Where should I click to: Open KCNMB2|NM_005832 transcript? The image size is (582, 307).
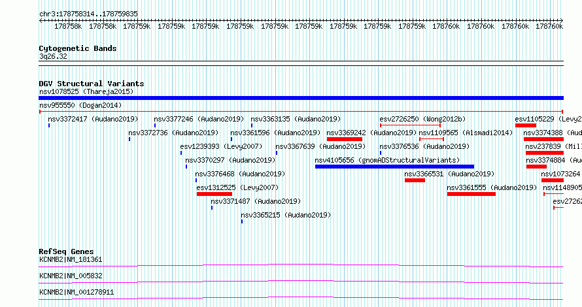click(x=71, y=276)
